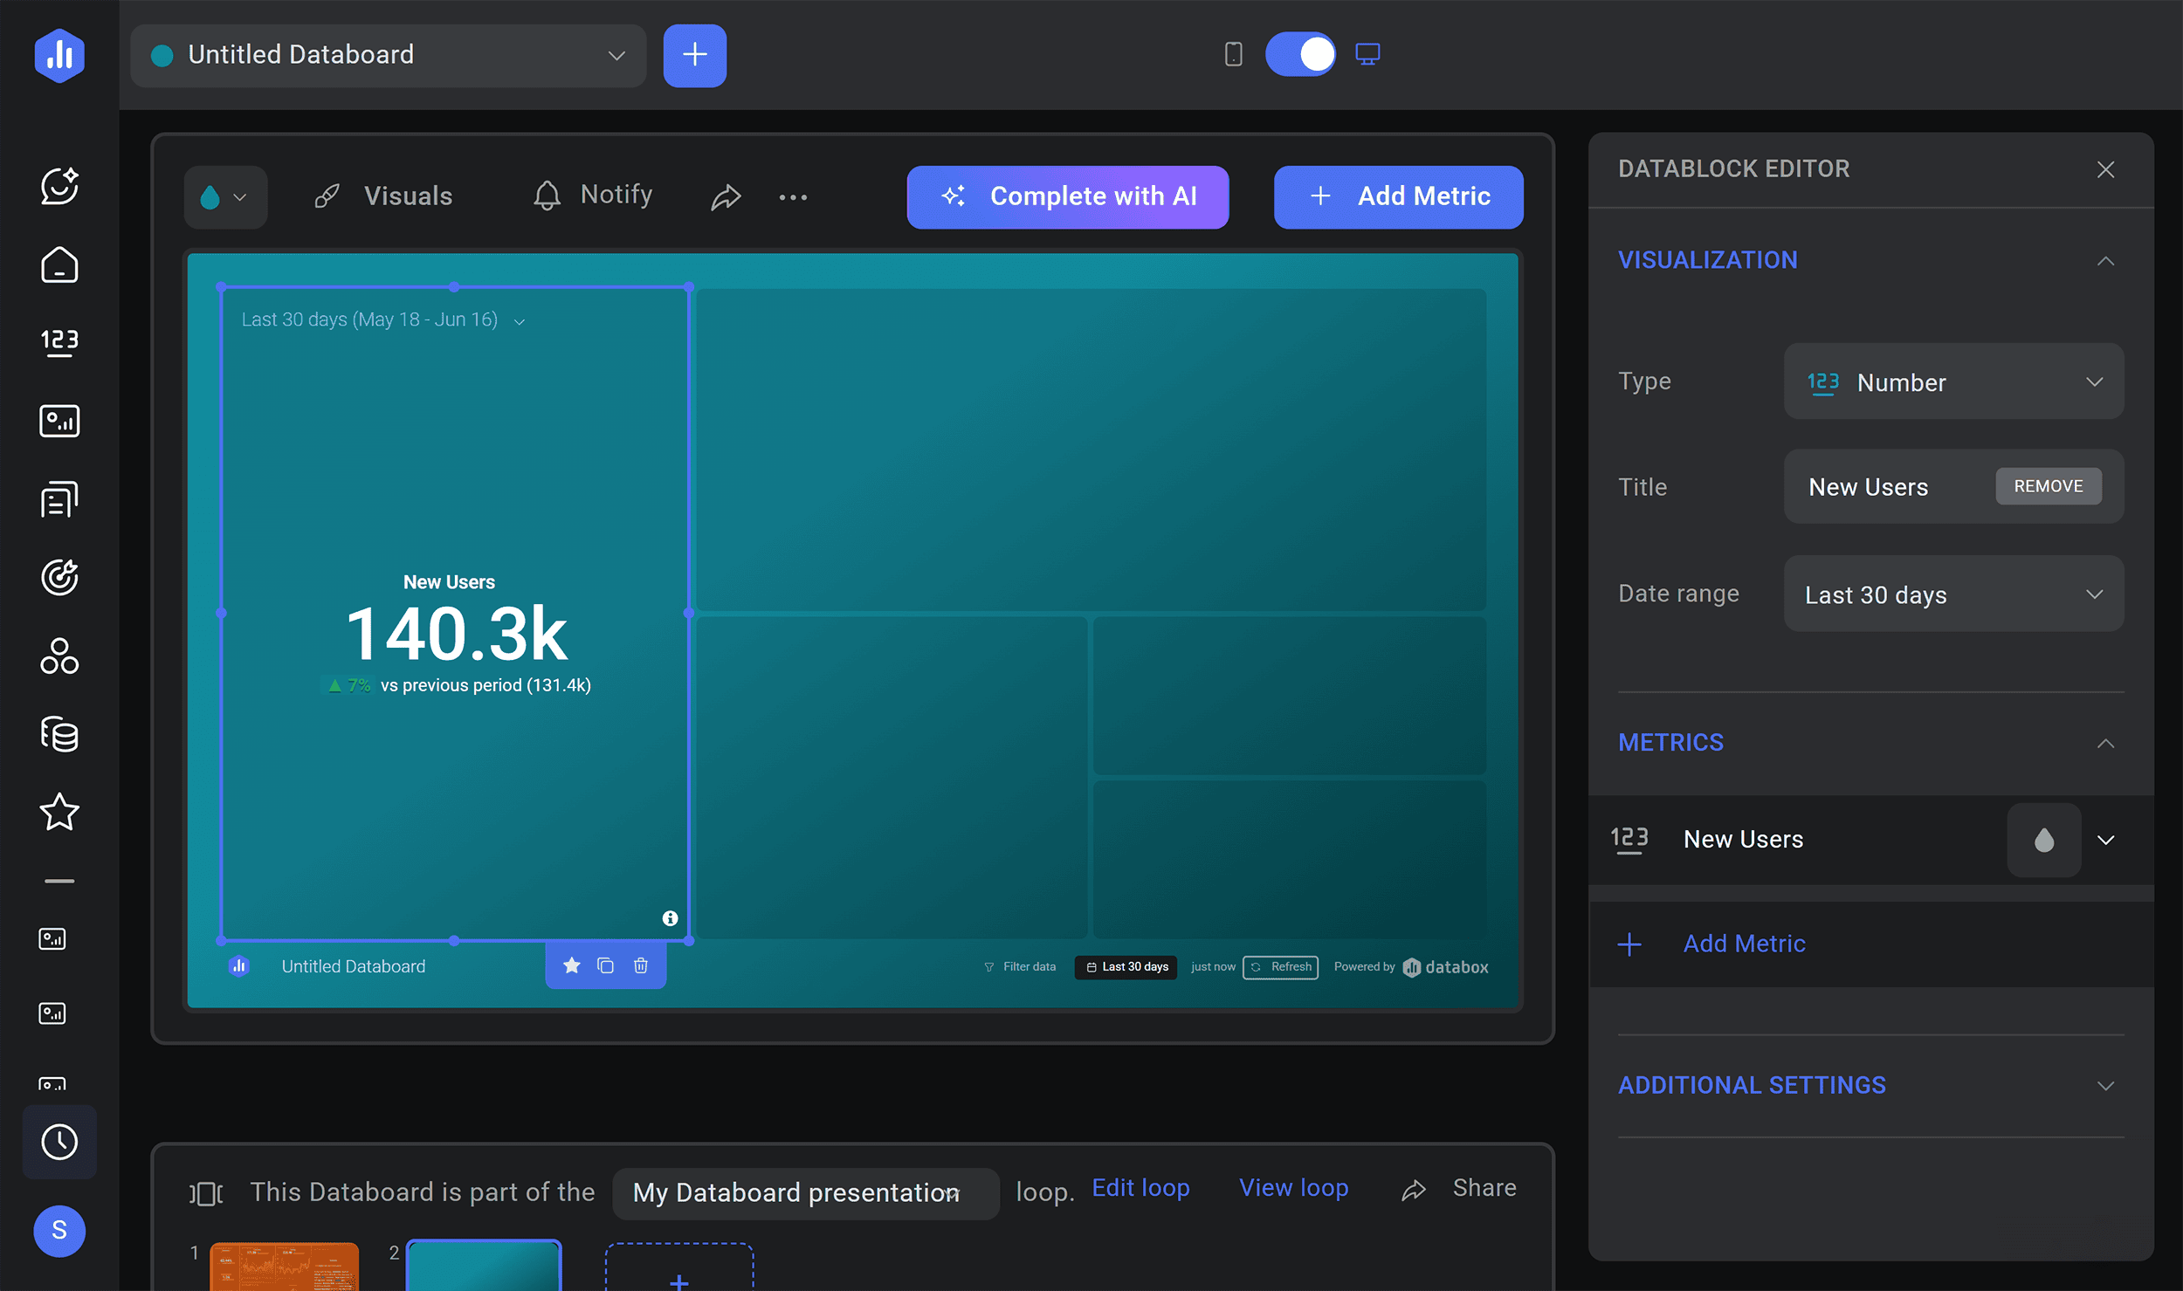Viewport: 2183px width, 1291px height.
Task: Open the first recent databoard sidebar shortcut
Action: [52, 939]
